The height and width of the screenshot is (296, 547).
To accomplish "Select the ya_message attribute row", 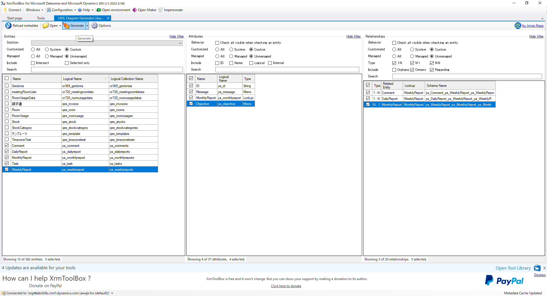I will point(221,92).
